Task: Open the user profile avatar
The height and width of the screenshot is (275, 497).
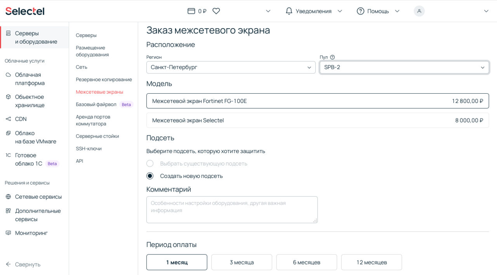Action: [419, 11]
